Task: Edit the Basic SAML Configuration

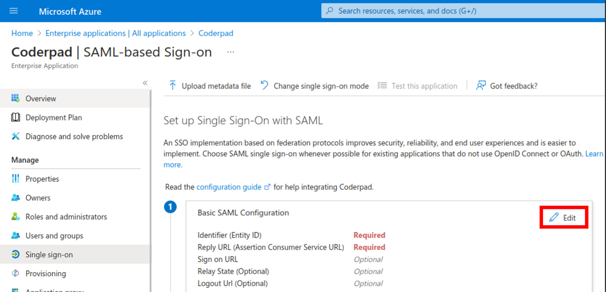Action: [x=564, y=218]
